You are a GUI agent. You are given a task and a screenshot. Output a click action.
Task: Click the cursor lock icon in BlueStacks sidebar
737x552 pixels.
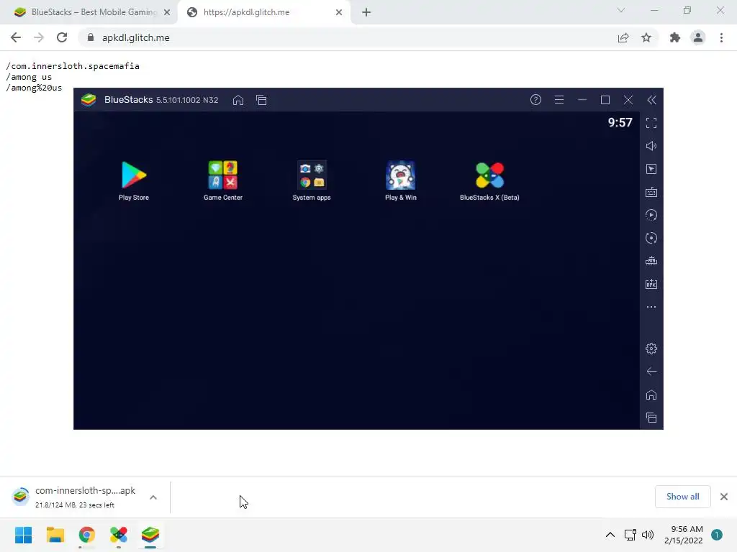(651, 169)
